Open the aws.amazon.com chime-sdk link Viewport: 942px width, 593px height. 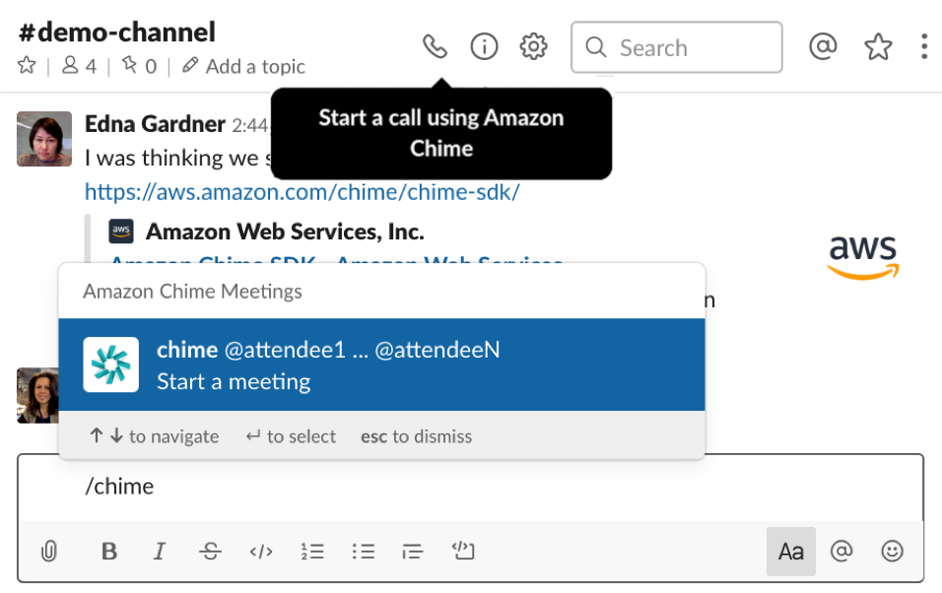(x=302, y=191)
